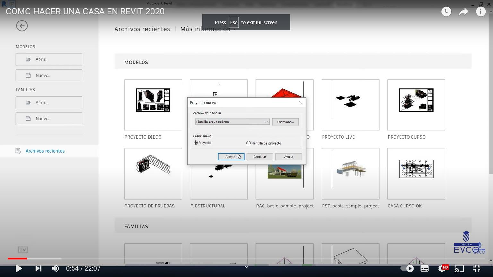Click Aceptar in Proyecto nuevo dialog
This screenshot has width=493, height=277.
pyautogui.click(x=231, y=157)
